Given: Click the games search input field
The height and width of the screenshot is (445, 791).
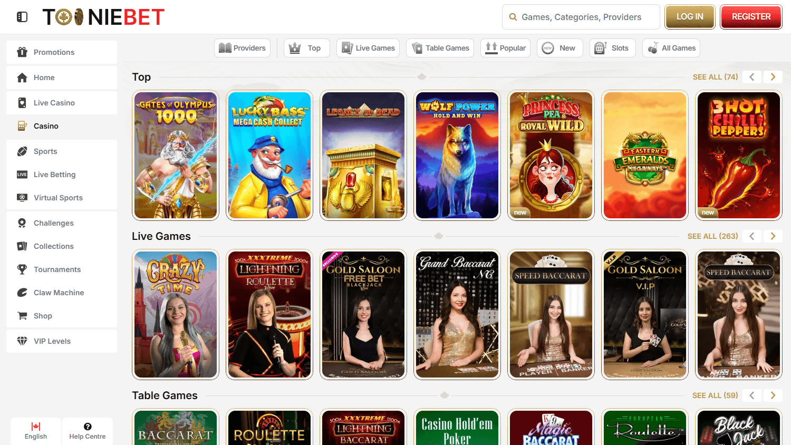Looking at the screenshot, I should click(x=580, y=16).
